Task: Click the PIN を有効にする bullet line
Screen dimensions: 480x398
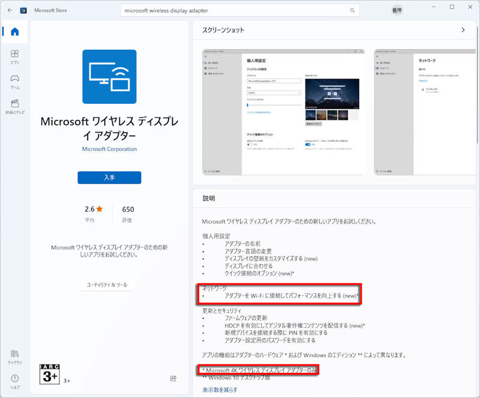Action: click(x=276, y=333)
